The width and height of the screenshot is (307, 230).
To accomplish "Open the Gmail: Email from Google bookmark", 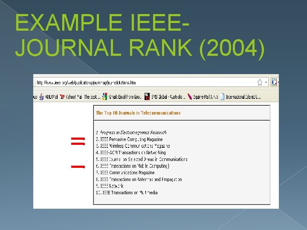I will pos(122,97).
